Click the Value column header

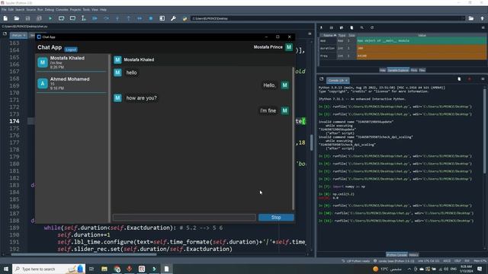[422, 36]
